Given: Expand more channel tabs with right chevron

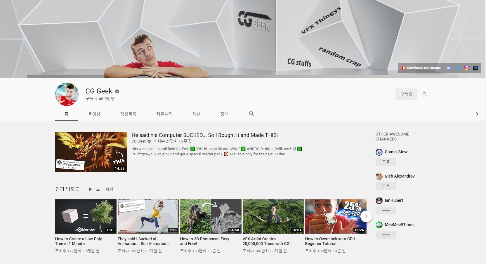Looking at the screenshot, I should (x=477, y=114).
